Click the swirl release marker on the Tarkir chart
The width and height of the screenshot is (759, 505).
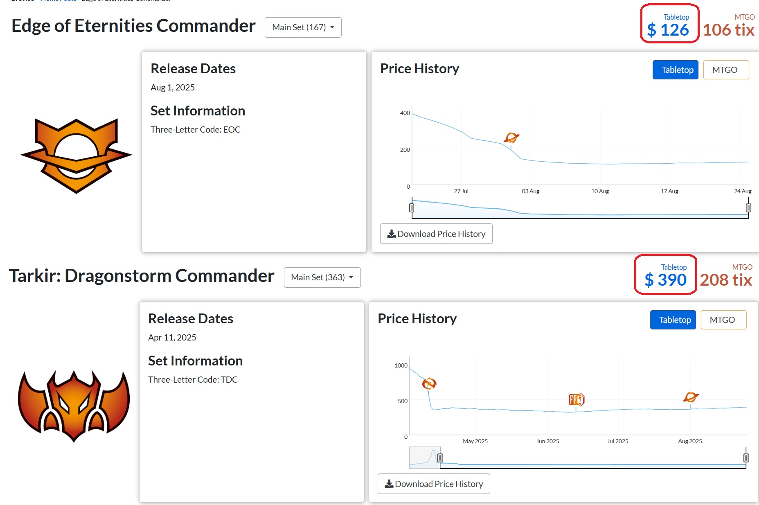pyautogui.click(x=429, y=383)
